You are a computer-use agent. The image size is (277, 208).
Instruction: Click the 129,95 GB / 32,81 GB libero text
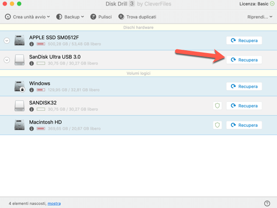74,90
